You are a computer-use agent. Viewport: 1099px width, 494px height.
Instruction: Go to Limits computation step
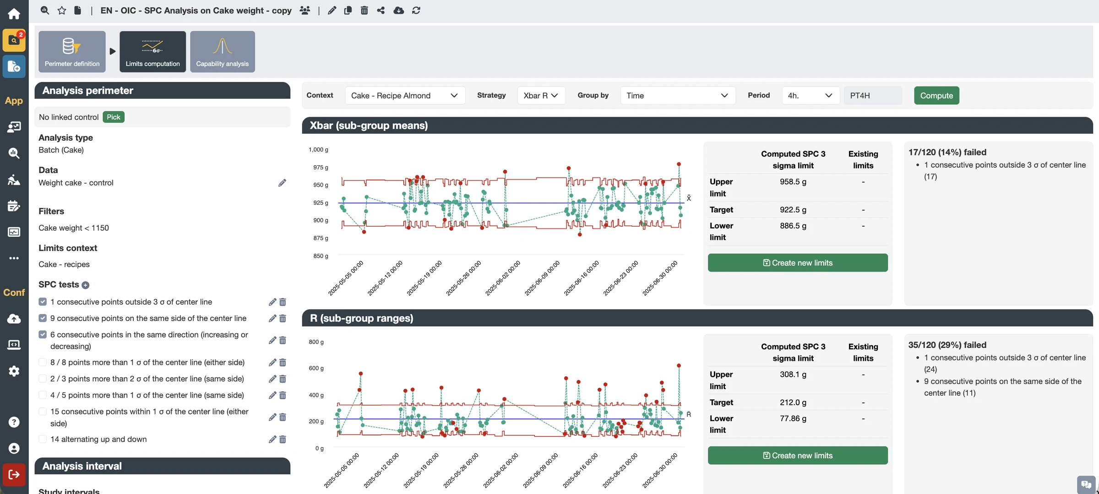153,52
